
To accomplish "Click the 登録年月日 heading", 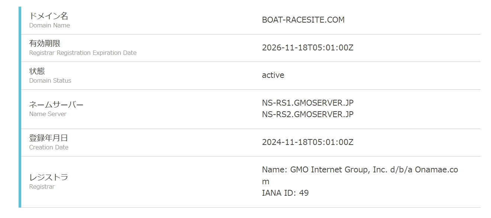I will pos(49,138).
